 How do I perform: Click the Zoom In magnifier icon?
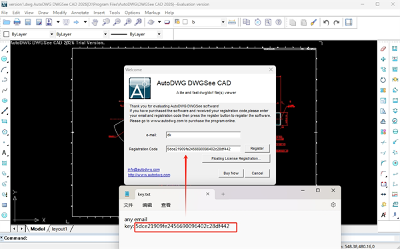tap(127, 22)
